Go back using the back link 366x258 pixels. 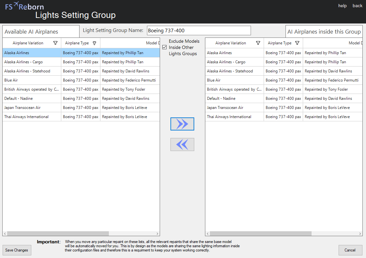click(358, 6)
